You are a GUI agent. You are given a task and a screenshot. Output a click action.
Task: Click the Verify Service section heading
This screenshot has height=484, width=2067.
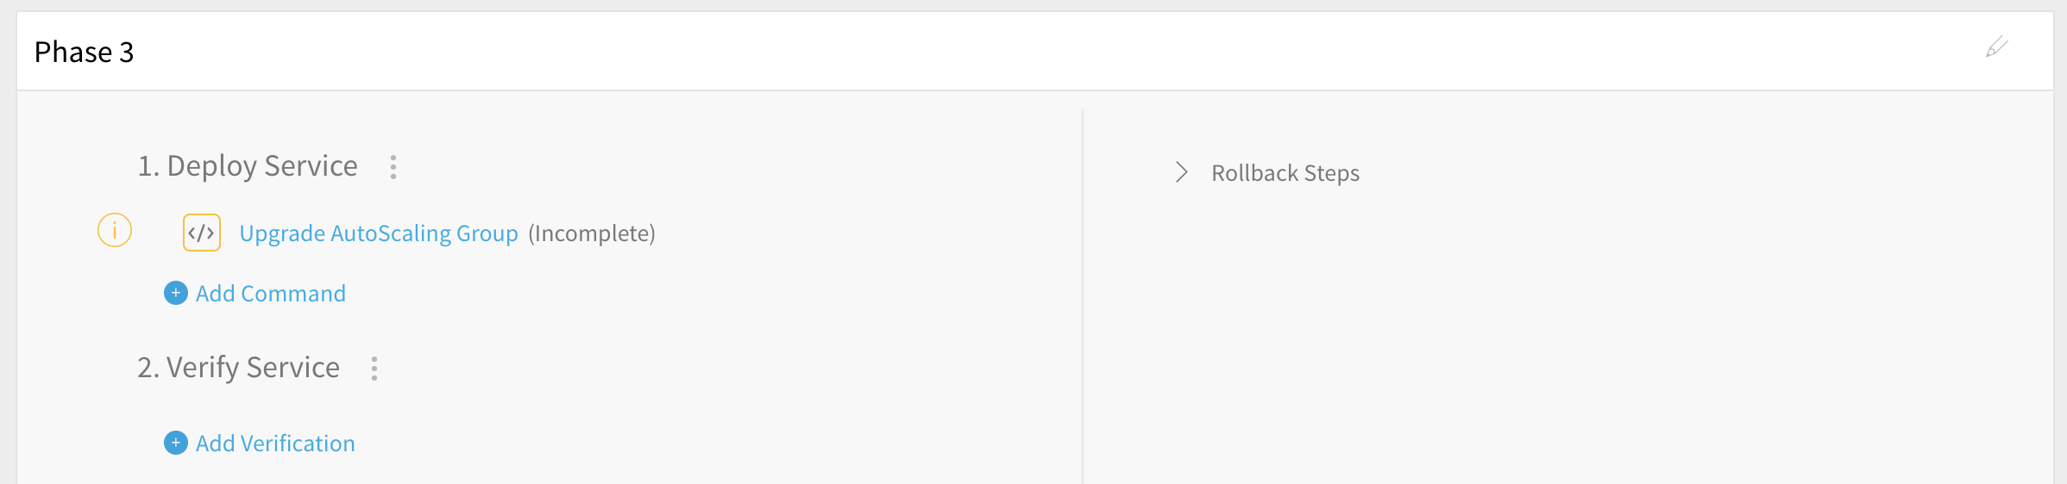point(238,367)
